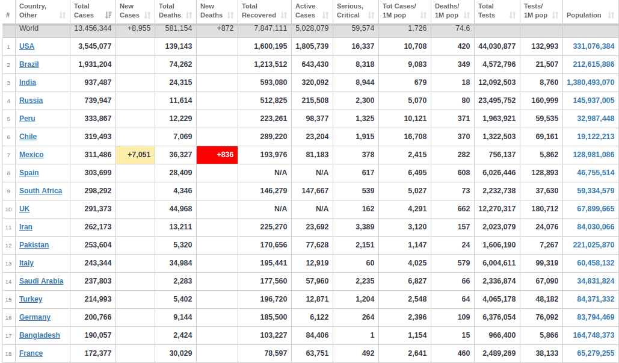619x363 pixels.
Task: Click the Saudi Arabia link
Action: [42, 281]
